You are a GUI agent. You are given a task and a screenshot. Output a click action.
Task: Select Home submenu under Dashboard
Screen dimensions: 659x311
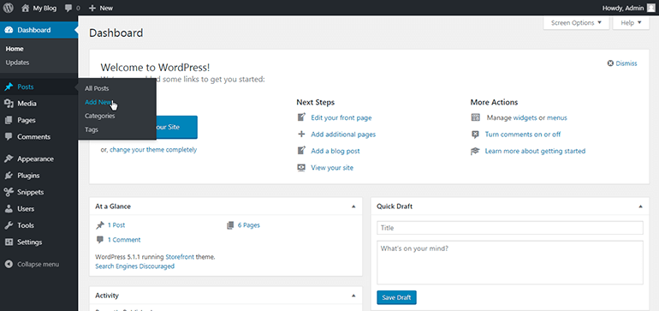pos(15,49)
